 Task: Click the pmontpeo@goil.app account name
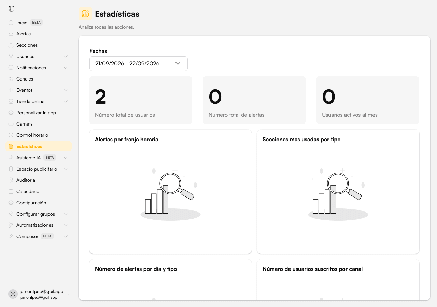click(42, 291)
